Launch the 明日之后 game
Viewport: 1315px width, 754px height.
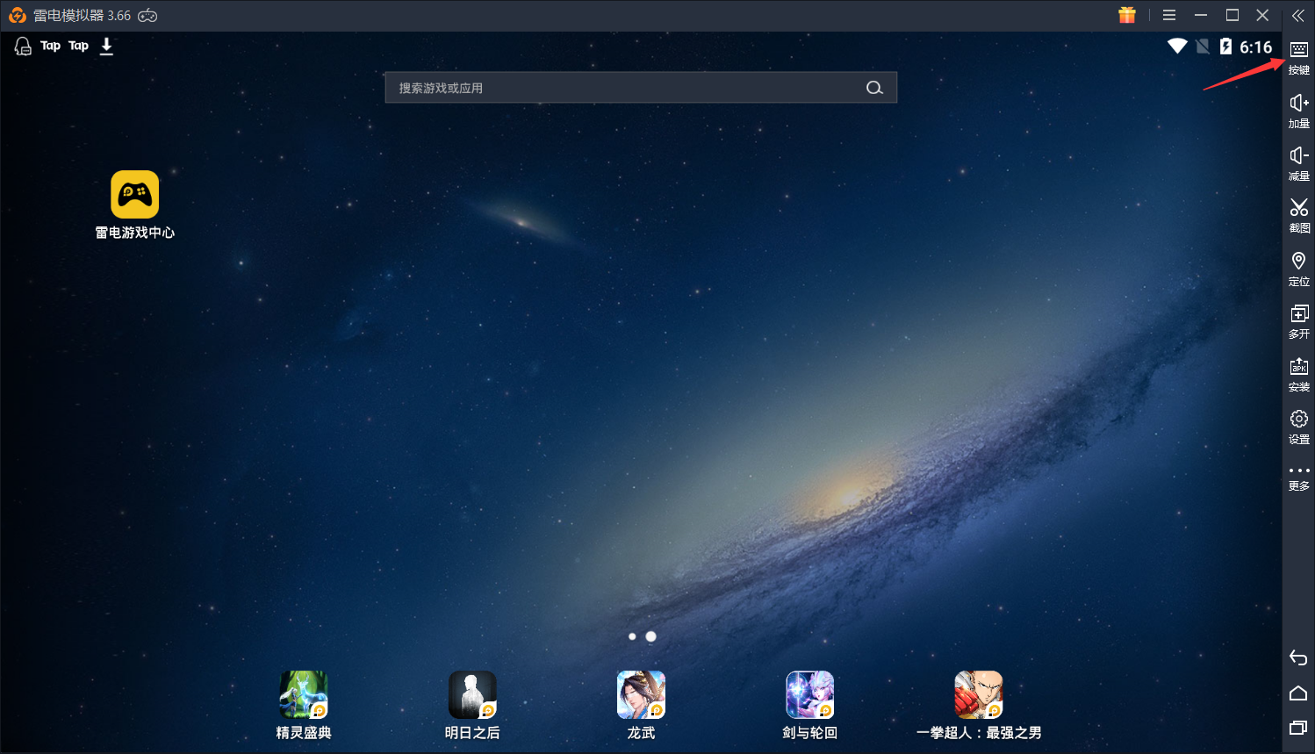coord(472,695)
